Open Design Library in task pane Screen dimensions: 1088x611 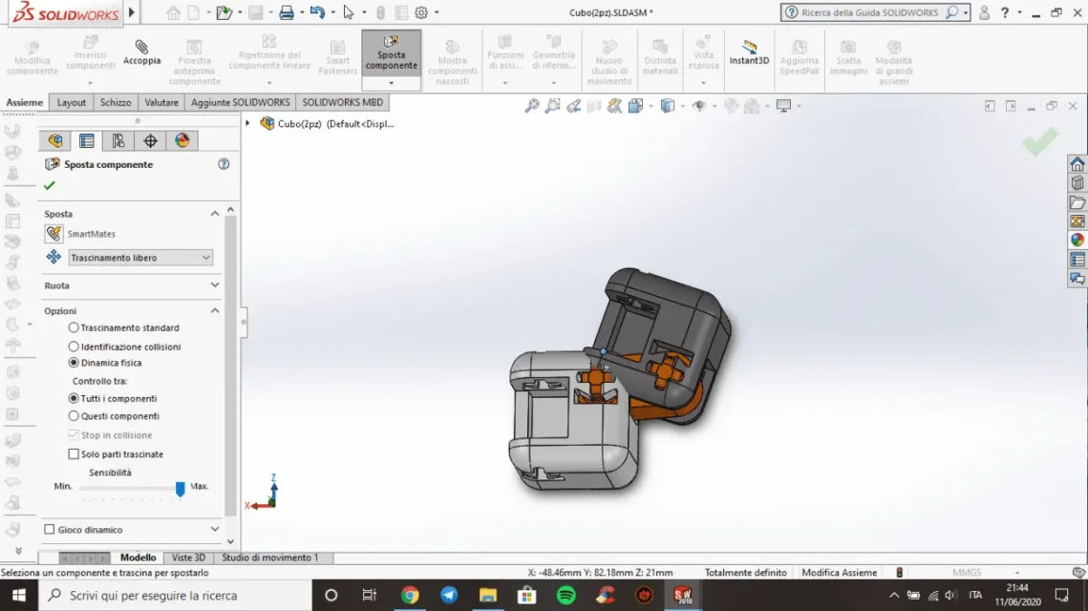(1077, 183)
